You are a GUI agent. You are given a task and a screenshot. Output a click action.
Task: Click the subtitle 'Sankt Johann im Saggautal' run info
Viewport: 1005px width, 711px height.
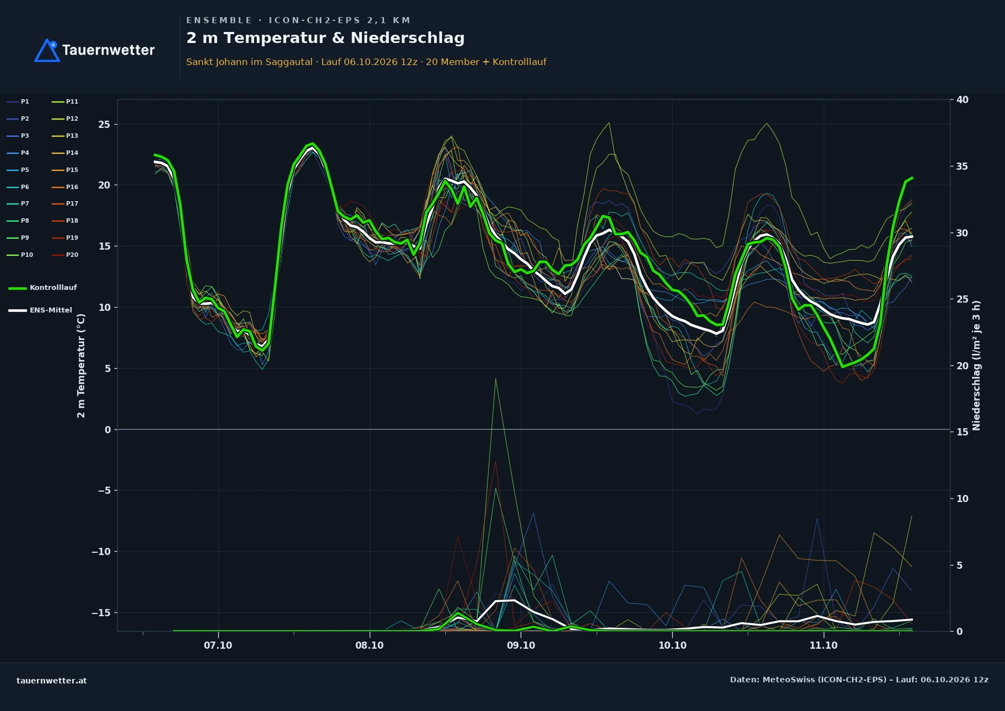pyautogui.click(x=366, y=62)
